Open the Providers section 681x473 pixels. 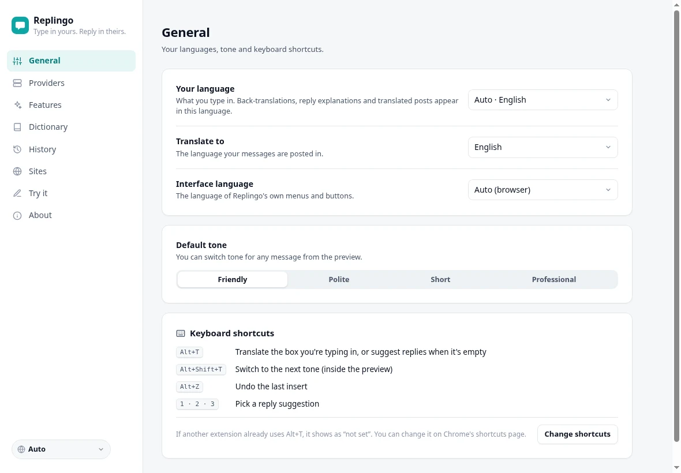point(71,83)
